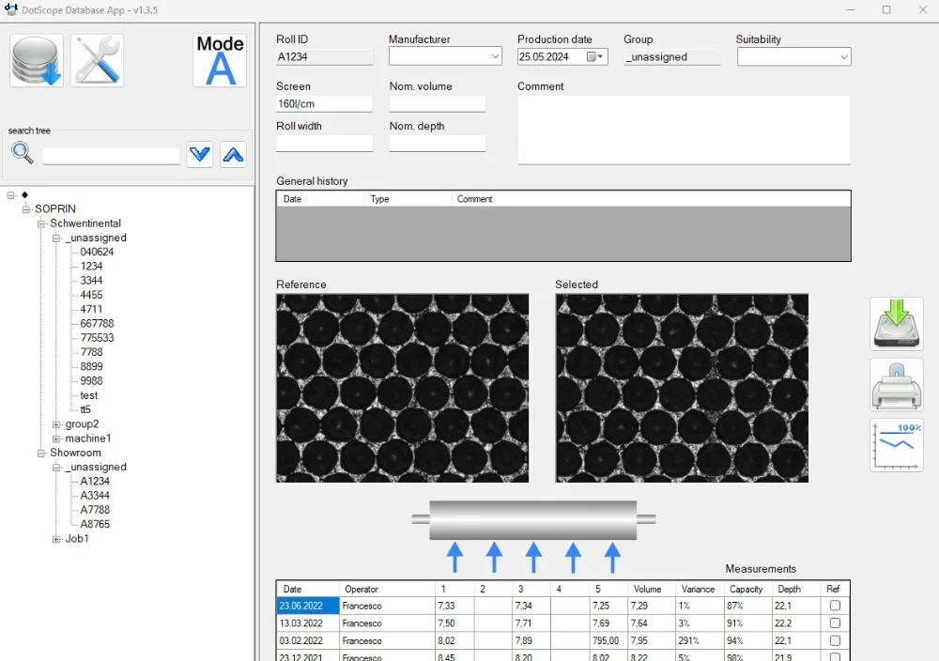Click the search tree text field
Viewport: 939px width, 661px height.
pos(111,156)
